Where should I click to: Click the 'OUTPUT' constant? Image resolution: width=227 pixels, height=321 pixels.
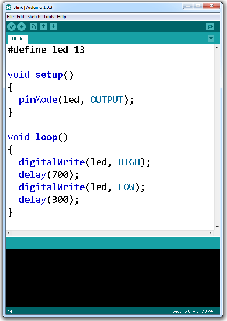(107, 100)
